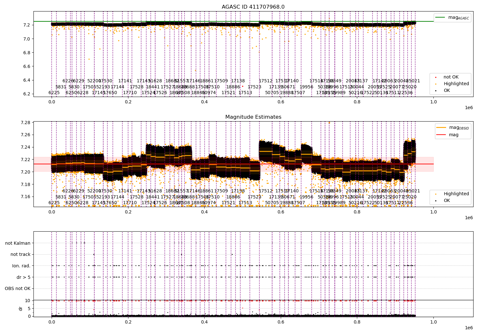Click the "0.6" x-tick under Magnitude Estimates plot
This screenshot has height=335, width=478.
[x=281, y=212]
